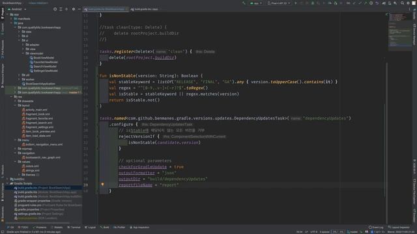The width and height of the screenshot is (417, 234).
Task: Click Expand All in Project panel header
Action: click(x=61, y=9)
